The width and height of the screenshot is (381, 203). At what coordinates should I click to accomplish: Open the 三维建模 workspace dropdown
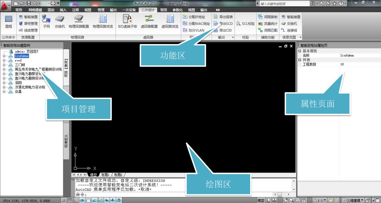(352, 200)
